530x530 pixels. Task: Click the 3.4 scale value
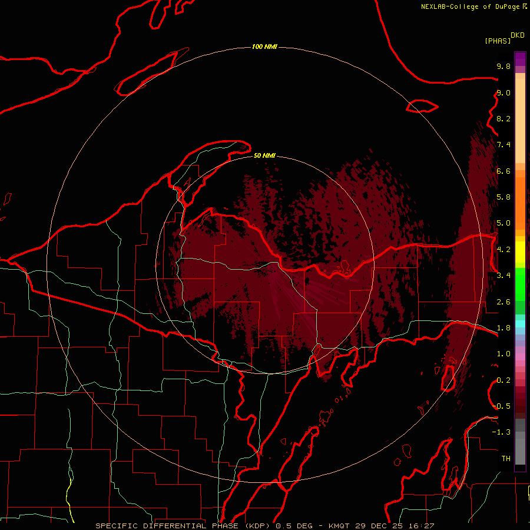click(503, 276)
